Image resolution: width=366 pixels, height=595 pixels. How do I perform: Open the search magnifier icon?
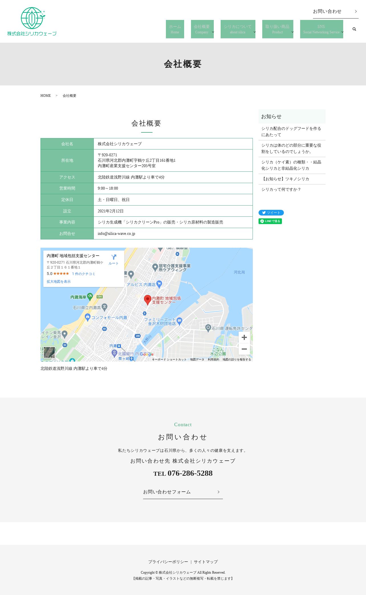coord(354,29)
